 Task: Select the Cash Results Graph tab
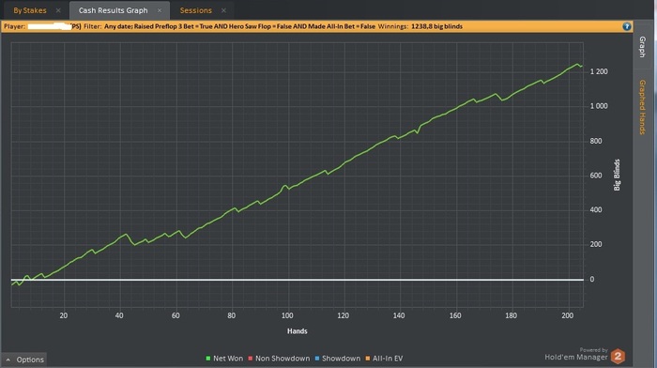point(114,10)
